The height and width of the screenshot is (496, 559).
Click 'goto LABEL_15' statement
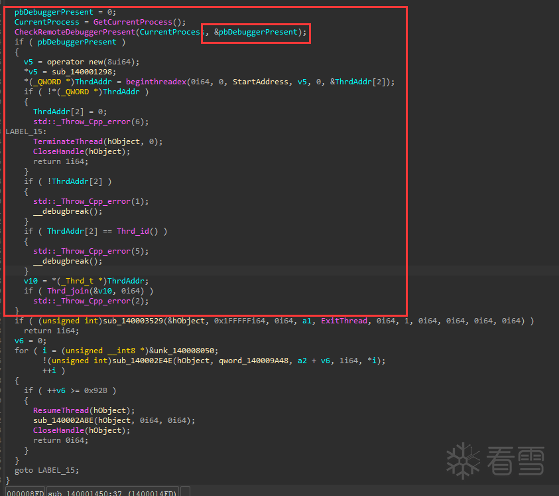point(46,470)
